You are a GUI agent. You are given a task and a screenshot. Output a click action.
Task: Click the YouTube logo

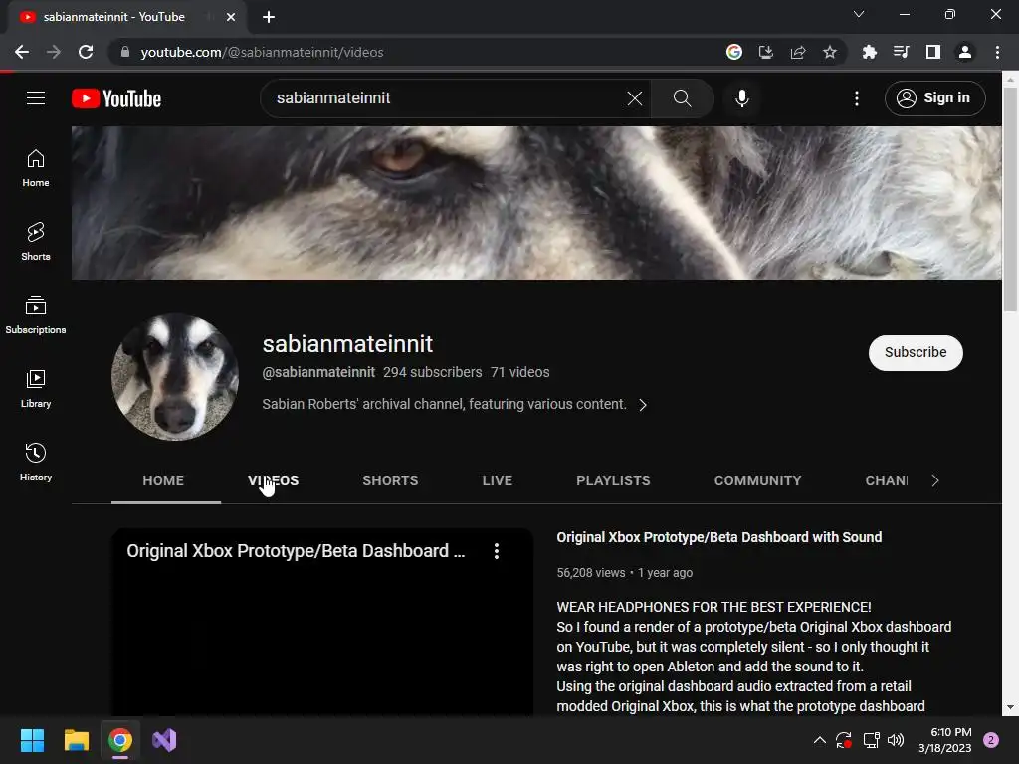click(116, 98)
